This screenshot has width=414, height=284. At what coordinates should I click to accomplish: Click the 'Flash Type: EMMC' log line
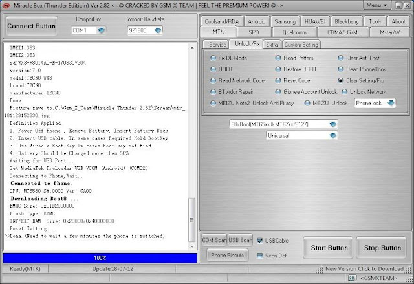click(32, 213)
